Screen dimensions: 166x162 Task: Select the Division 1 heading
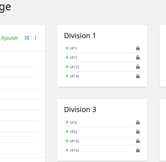point(80,36)
